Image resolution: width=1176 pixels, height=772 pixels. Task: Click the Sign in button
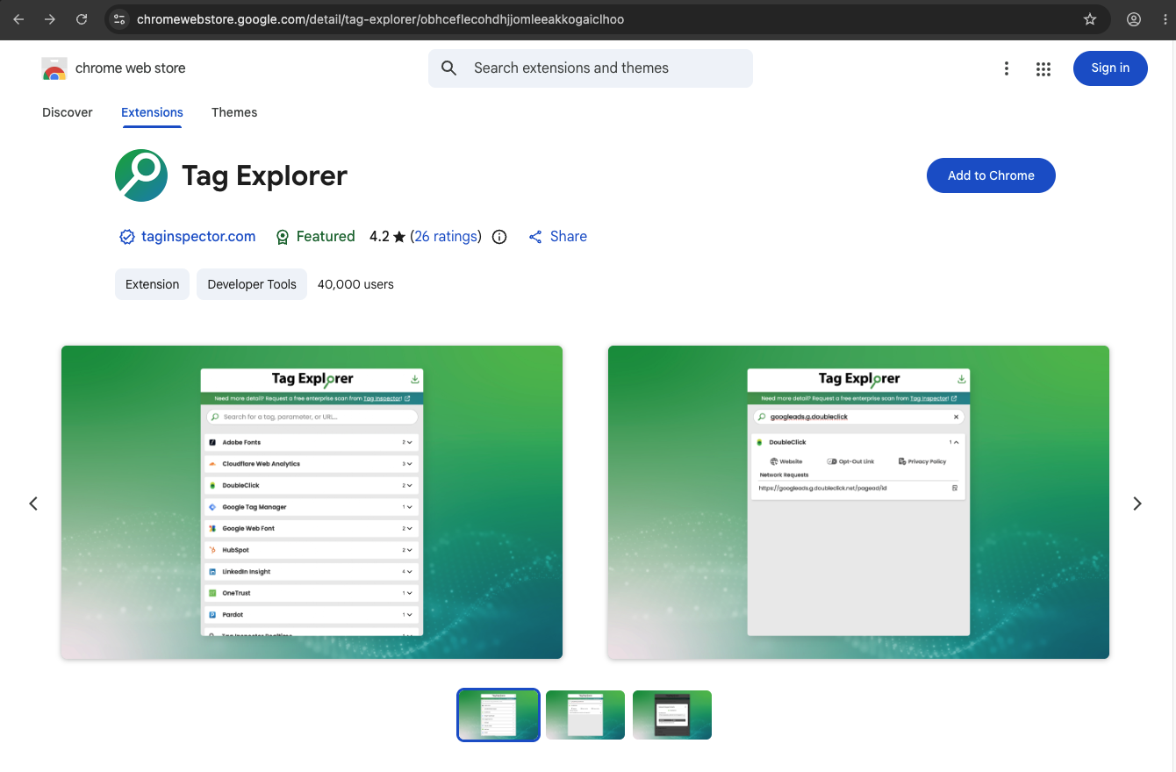coord(1110,68)
